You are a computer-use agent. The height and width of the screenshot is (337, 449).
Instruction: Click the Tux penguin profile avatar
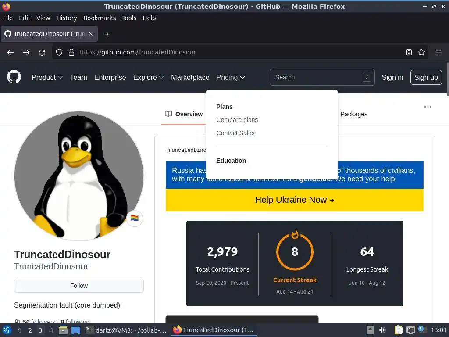point(79,176)
